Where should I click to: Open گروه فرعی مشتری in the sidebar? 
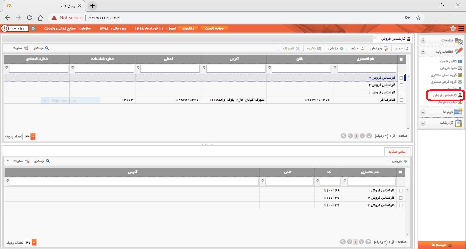446,82
